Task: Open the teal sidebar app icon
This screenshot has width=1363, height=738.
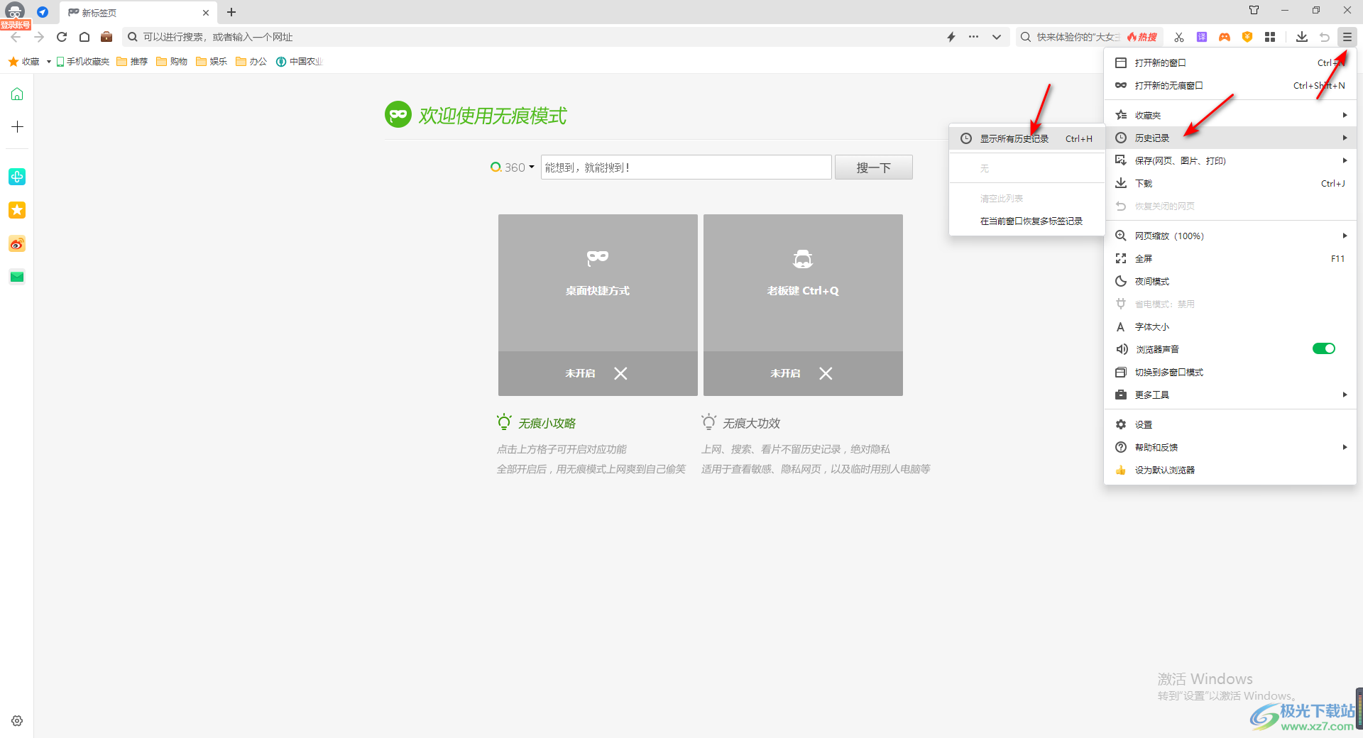Action: tap(17, 177)
